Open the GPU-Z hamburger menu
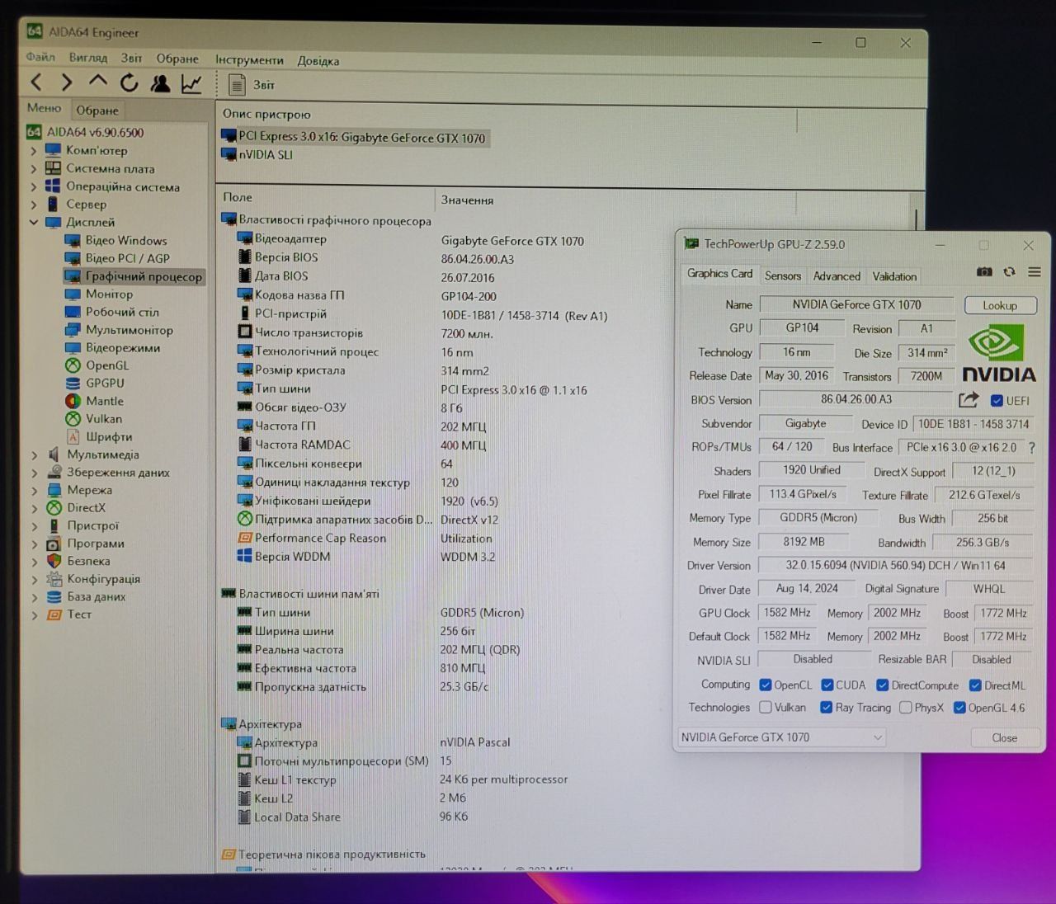The height and width of the screenshot is (904, 1056). click(x=1035, y=272)
